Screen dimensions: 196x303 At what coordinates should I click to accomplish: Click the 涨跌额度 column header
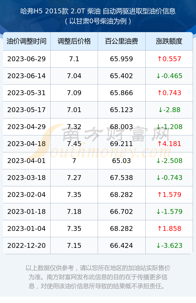tap(169, 41)
